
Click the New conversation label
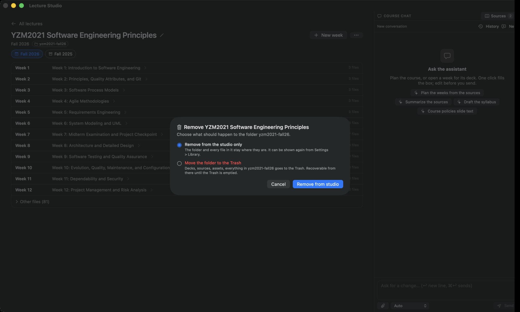pos(392,26)
